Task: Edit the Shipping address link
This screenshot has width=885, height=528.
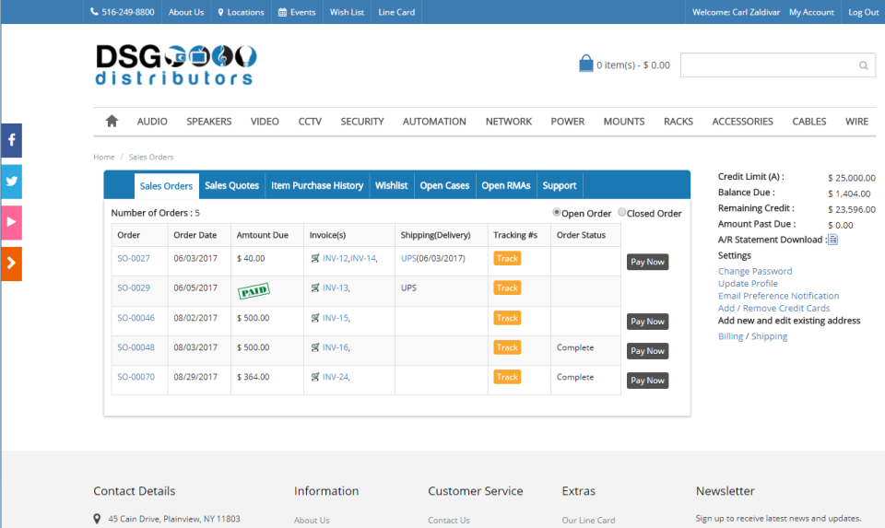Action: pos(769,336)
